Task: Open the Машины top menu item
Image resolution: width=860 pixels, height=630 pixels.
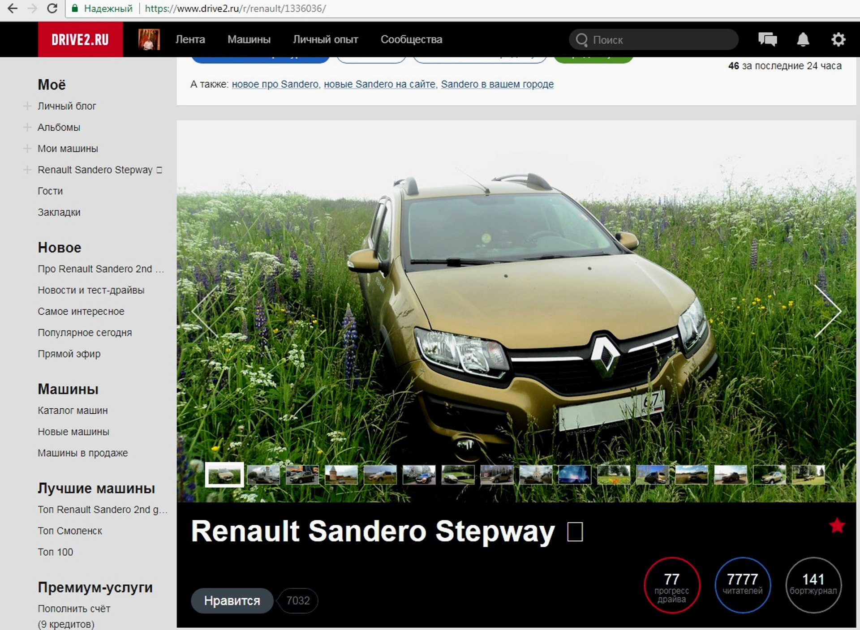Action: tap(249, 39)
